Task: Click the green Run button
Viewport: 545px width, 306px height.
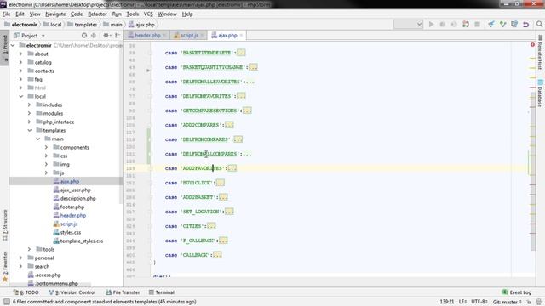Action: tap(432, 25)
